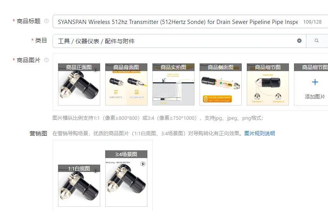Select the 商品侧面图 side image thumbnail
This screenshot has width=328, height=211.
coord(220,84)
